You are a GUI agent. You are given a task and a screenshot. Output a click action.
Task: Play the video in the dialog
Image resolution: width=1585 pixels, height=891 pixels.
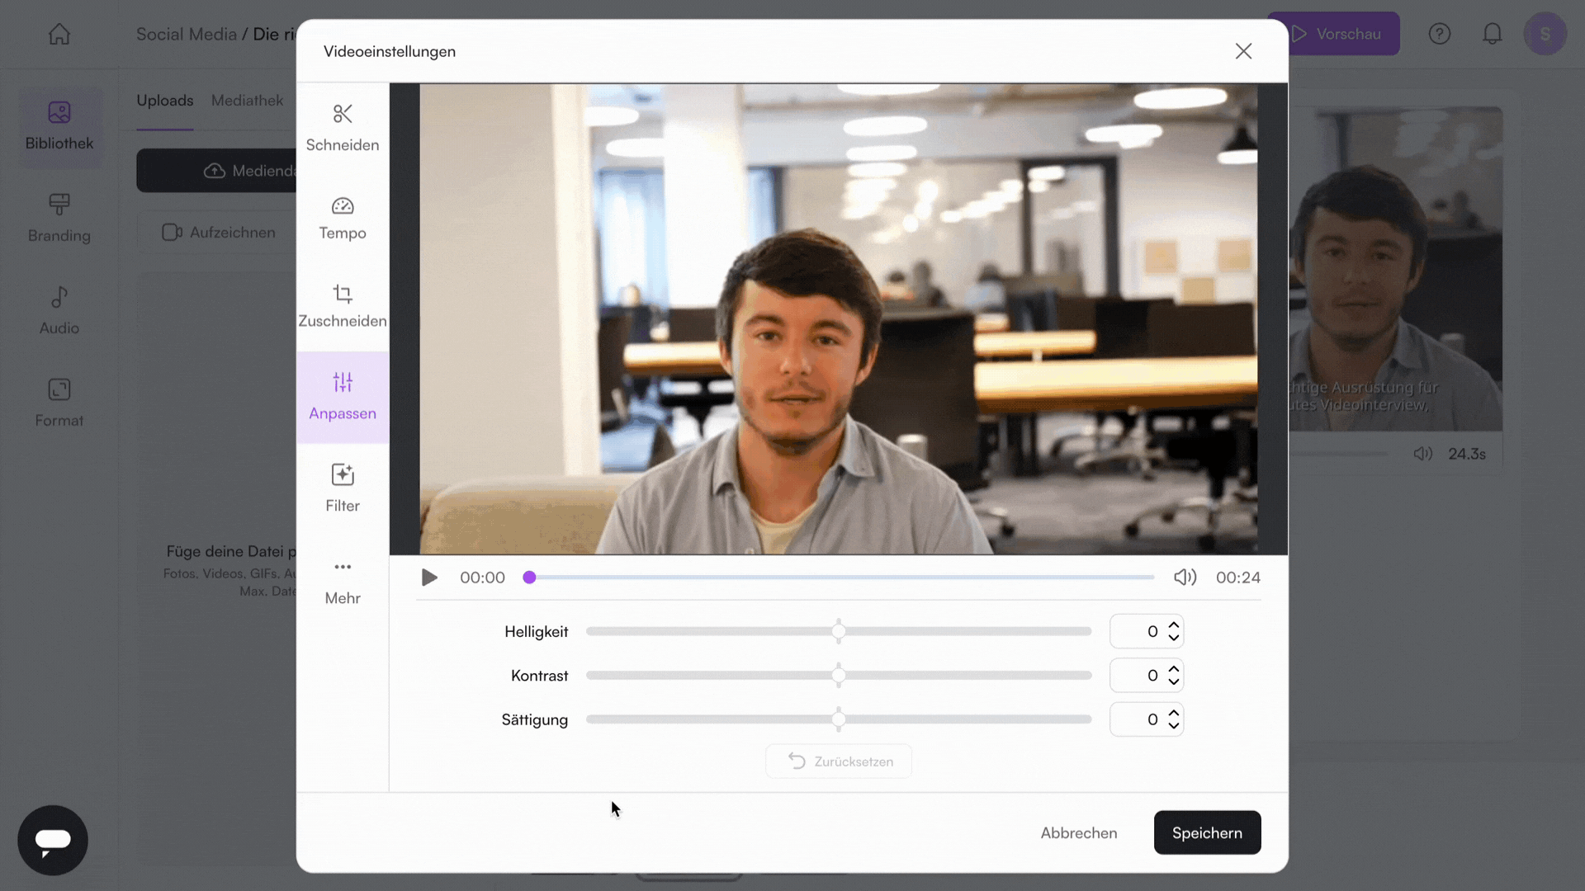coord(429,577)
